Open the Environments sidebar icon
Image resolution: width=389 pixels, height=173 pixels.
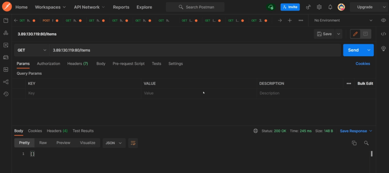point(6,45)
